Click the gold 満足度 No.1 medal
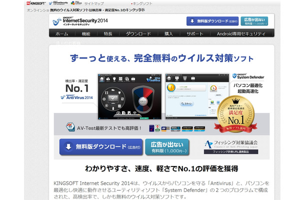Image resolution: width=305 pixels, height=200 pixels. coord(236,114)
